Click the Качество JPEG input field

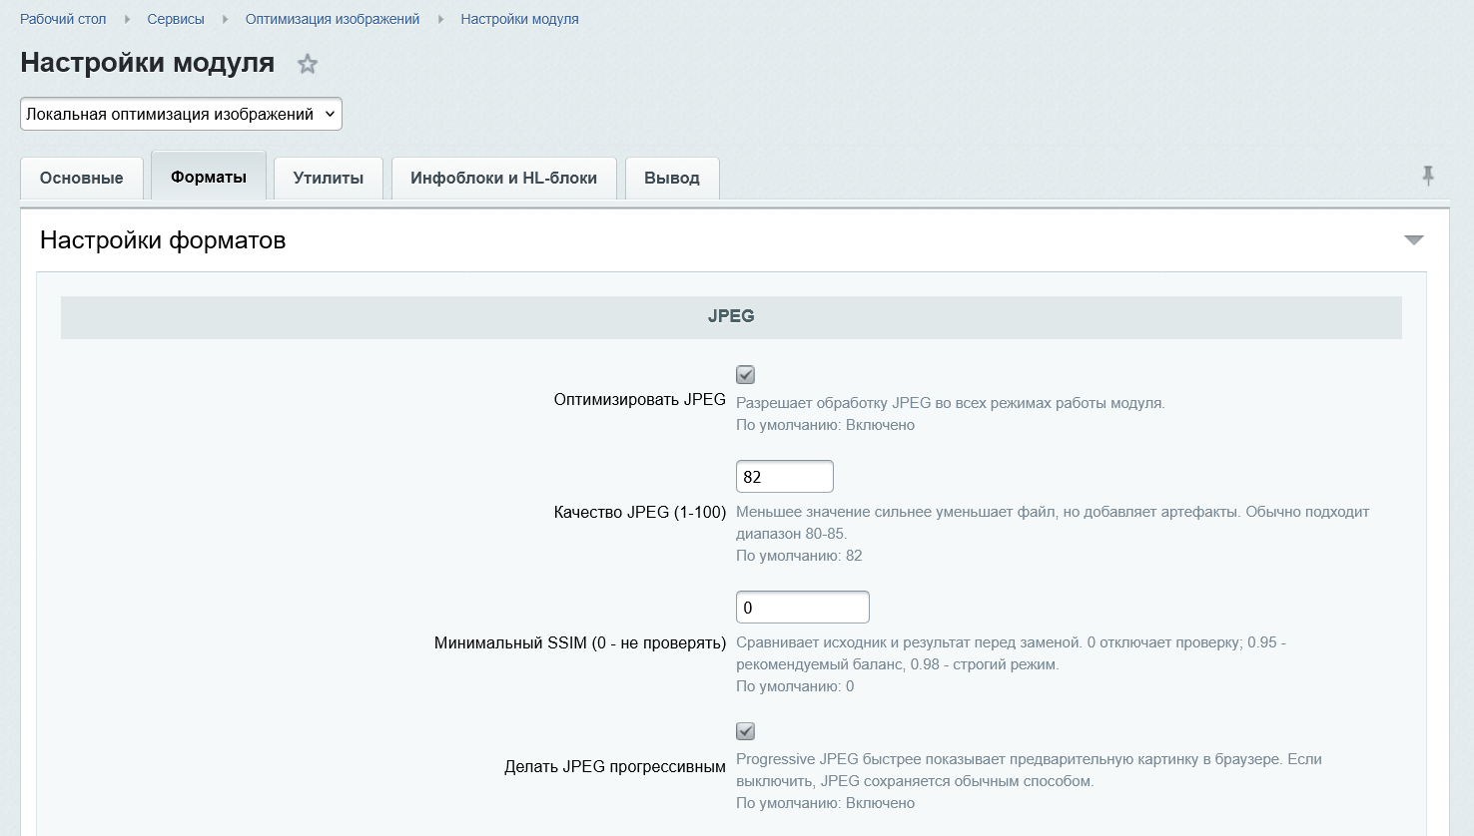pos(785,477)
